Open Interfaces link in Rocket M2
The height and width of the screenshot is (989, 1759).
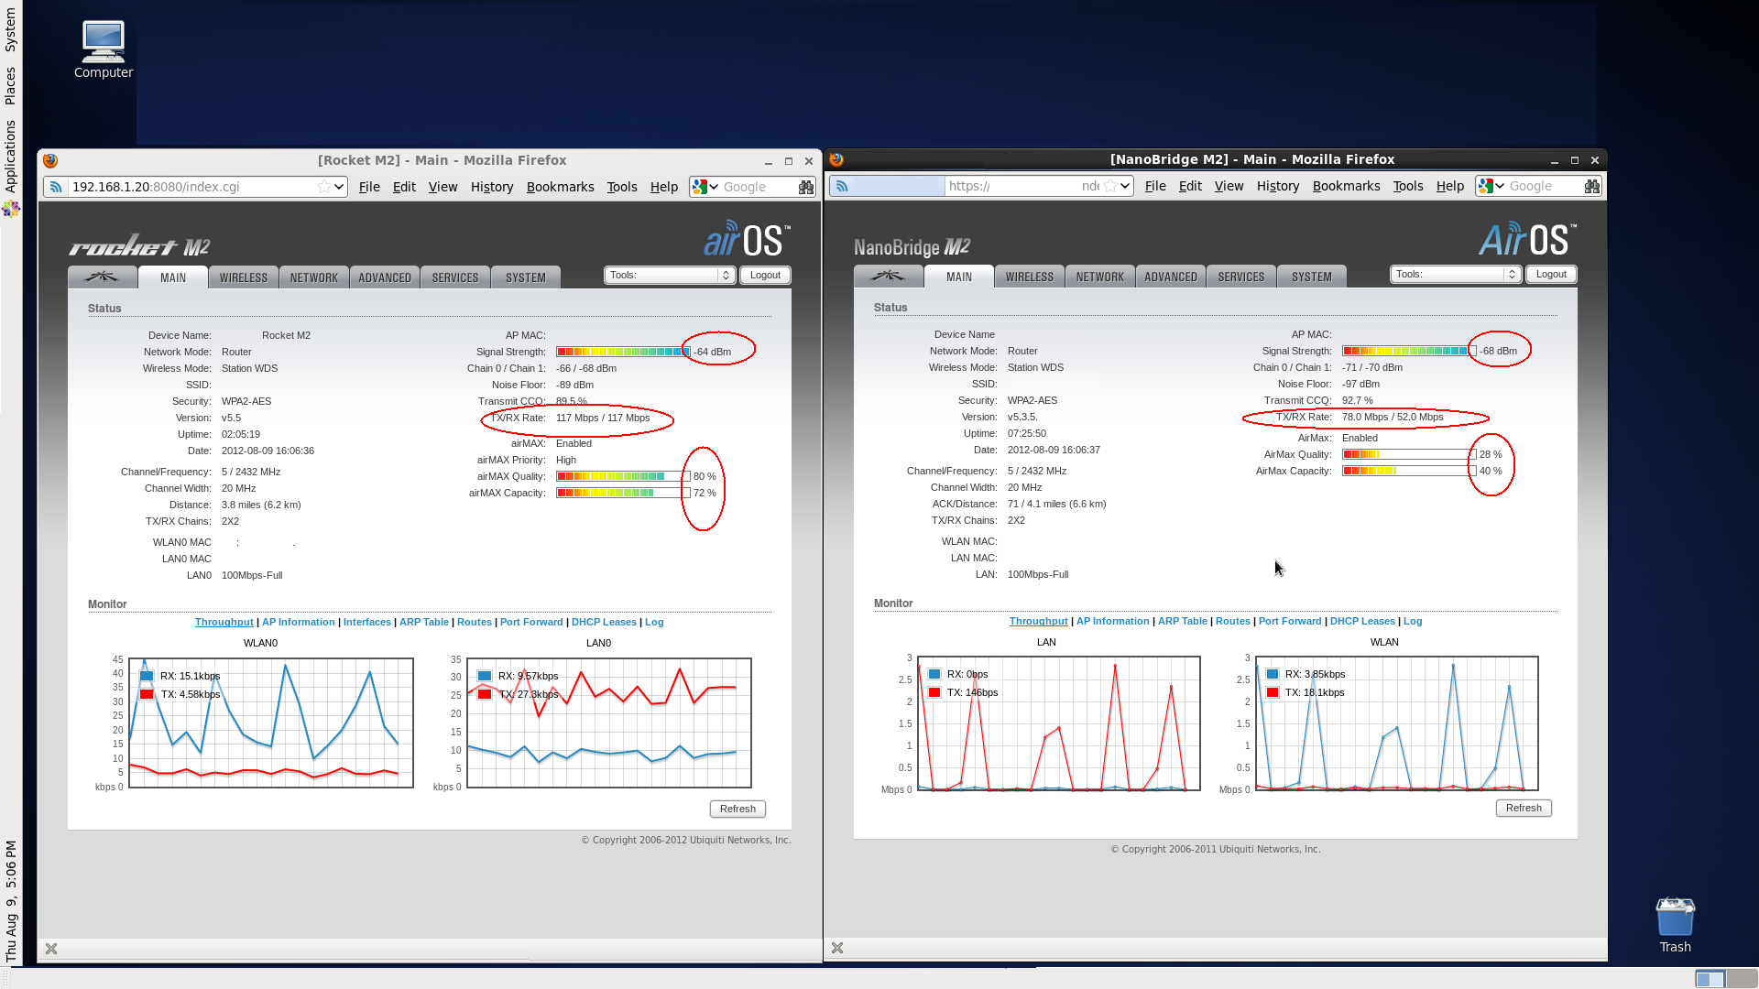[x=367, y=622]
